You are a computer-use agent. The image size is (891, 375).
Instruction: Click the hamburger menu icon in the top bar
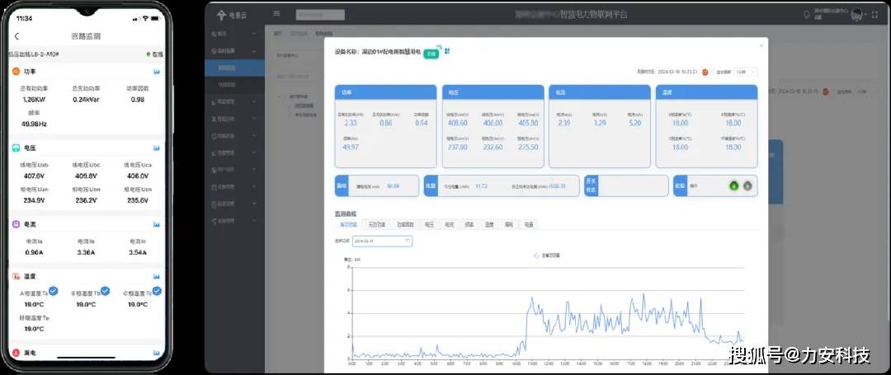pos(276,13)
